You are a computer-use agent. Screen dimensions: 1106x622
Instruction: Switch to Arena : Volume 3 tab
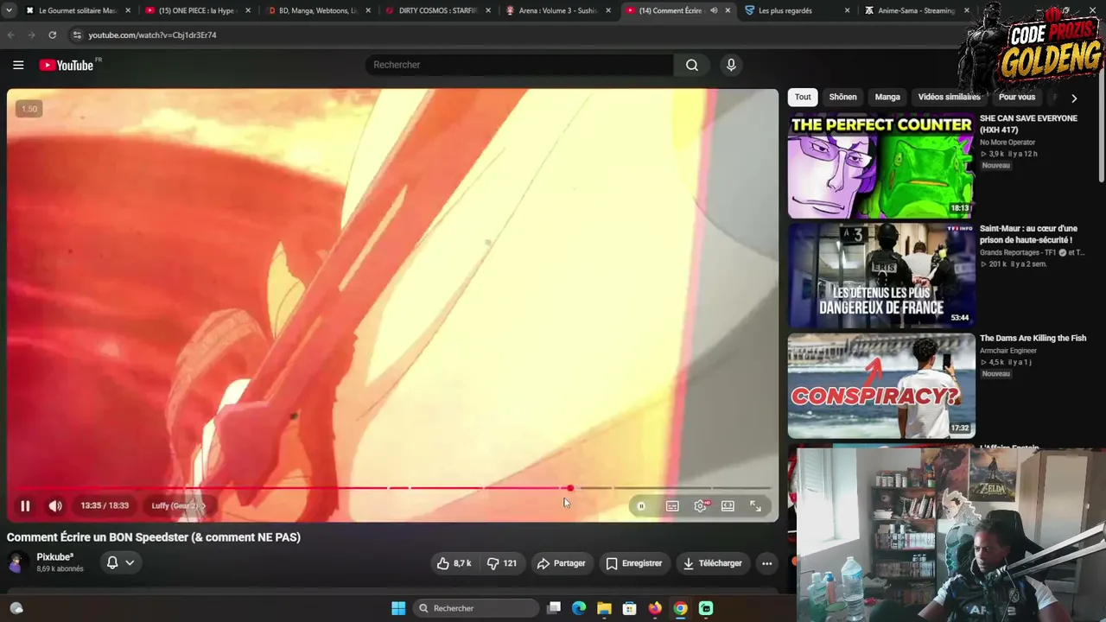557,10
